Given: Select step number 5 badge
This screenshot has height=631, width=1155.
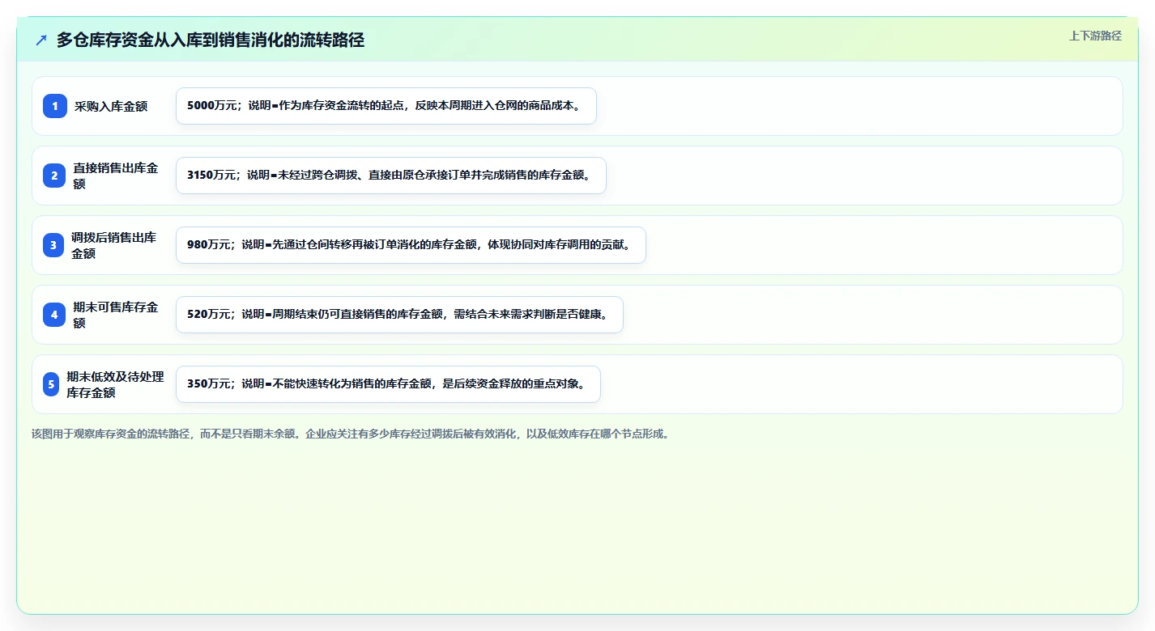Looking at the screenshot, I should click(51, 384).
